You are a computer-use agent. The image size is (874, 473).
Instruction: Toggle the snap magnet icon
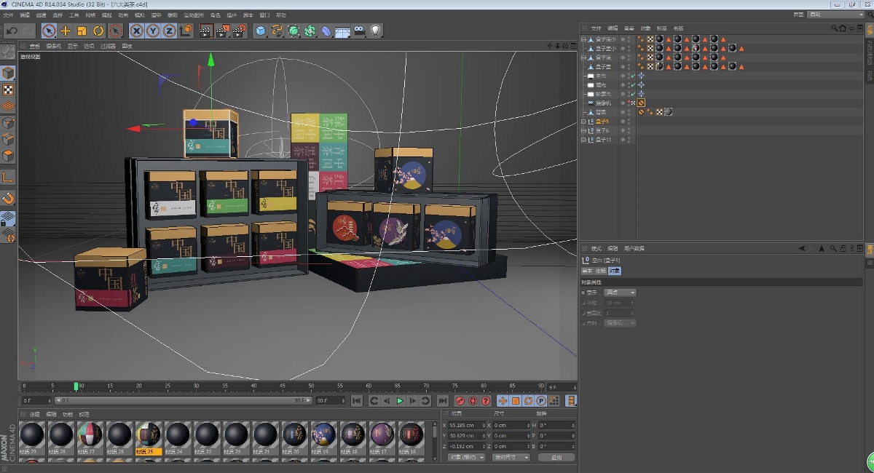tap(8, 198)
